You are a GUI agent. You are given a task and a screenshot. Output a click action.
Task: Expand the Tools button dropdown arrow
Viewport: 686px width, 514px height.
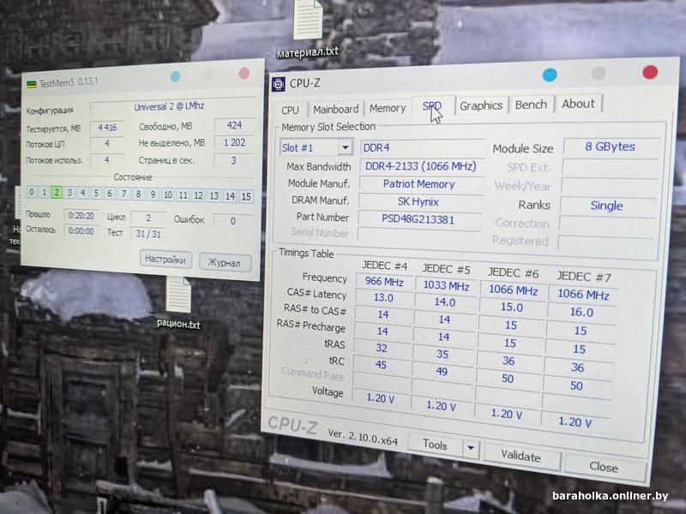click(x=470, y=447)
